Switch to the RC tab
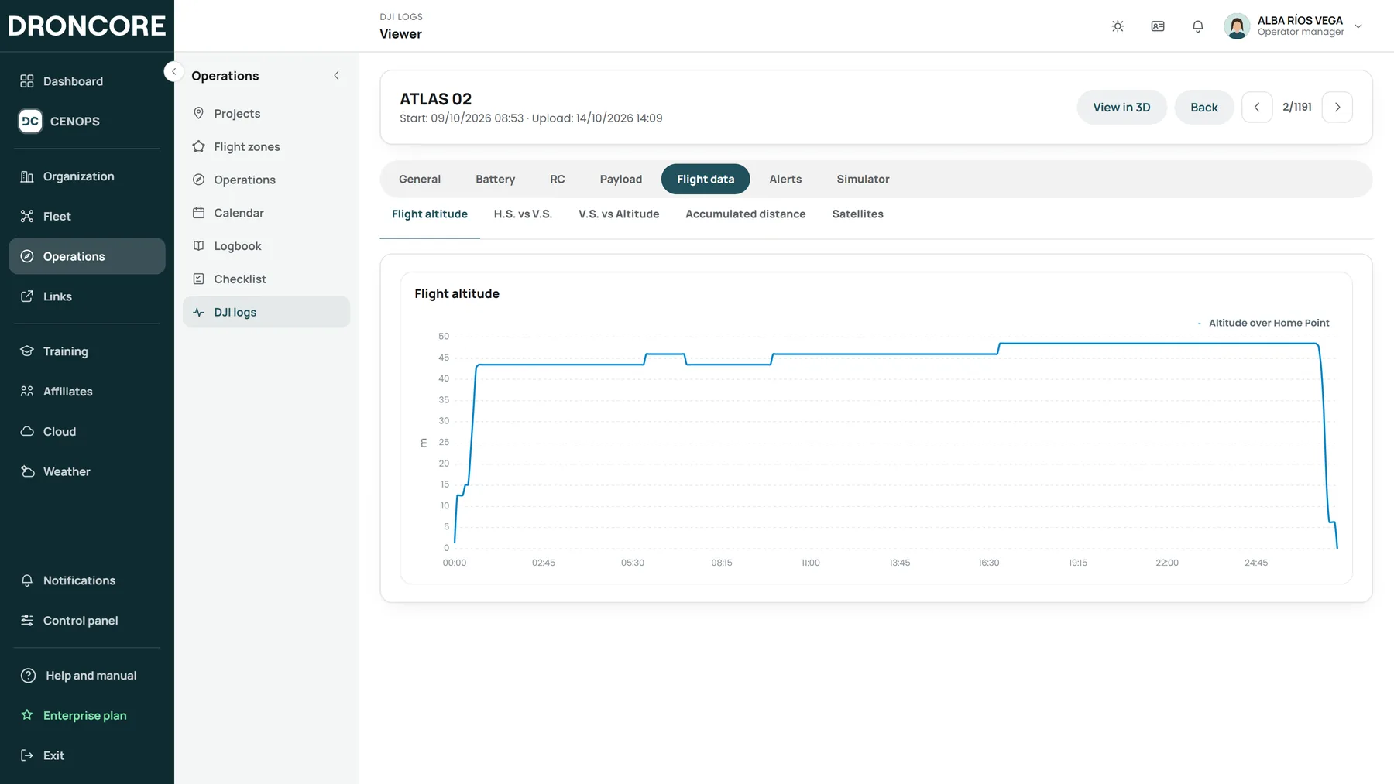The width and height of the screenshot is (1394, 784). tap(558, 180)
